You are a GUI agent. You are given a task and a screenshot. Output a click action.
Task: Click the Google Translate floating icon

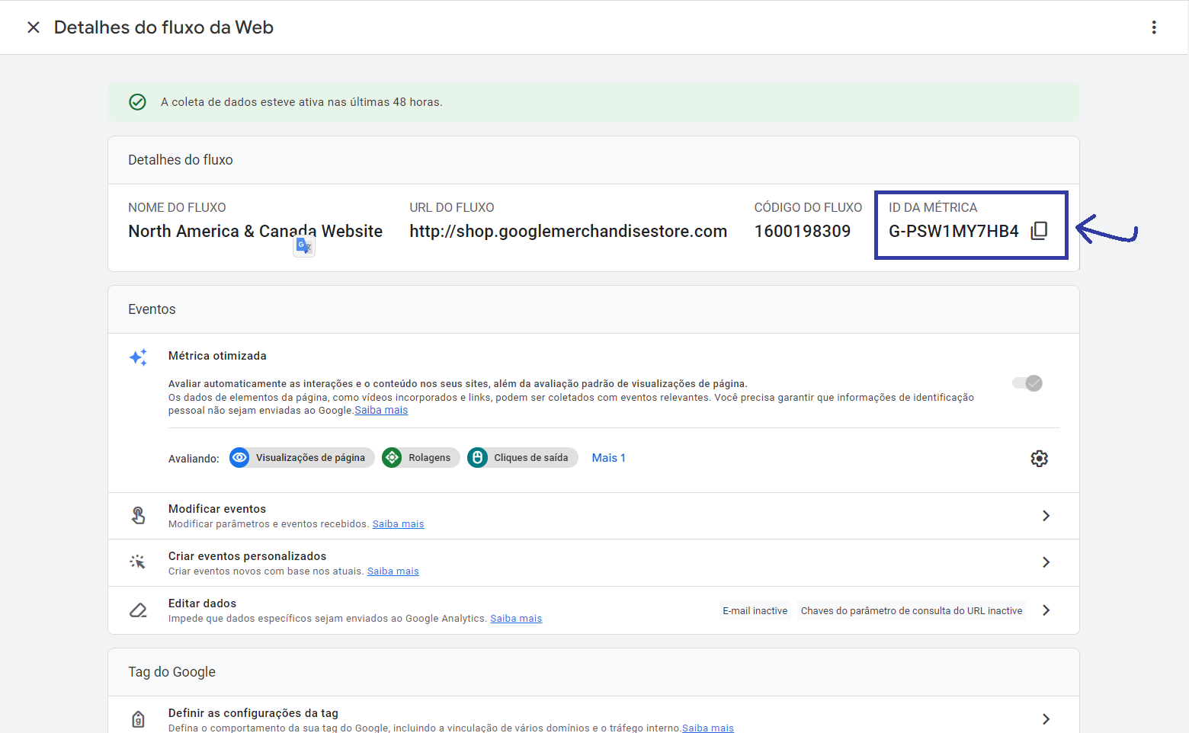click(x=304, y=245)
